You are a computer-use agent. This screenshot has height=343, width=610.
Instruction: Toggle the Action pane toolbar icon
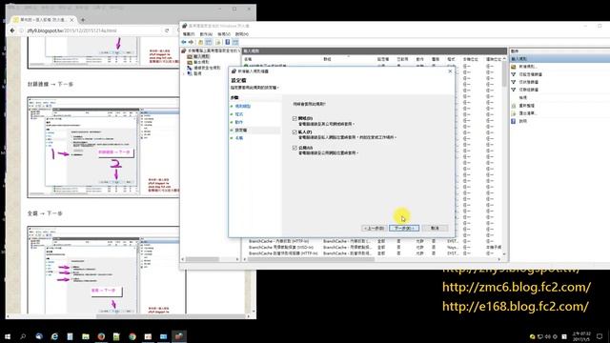pos(235,42)
